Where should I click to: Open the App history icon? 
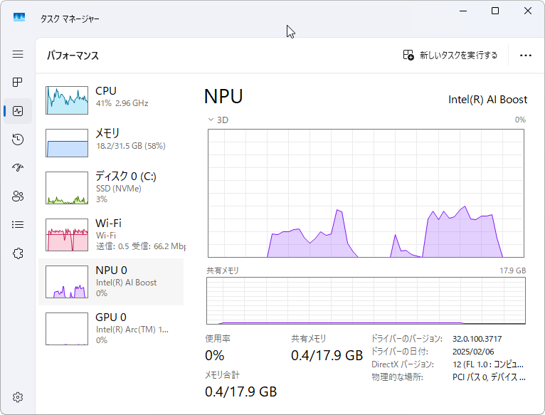pos(18,140)
